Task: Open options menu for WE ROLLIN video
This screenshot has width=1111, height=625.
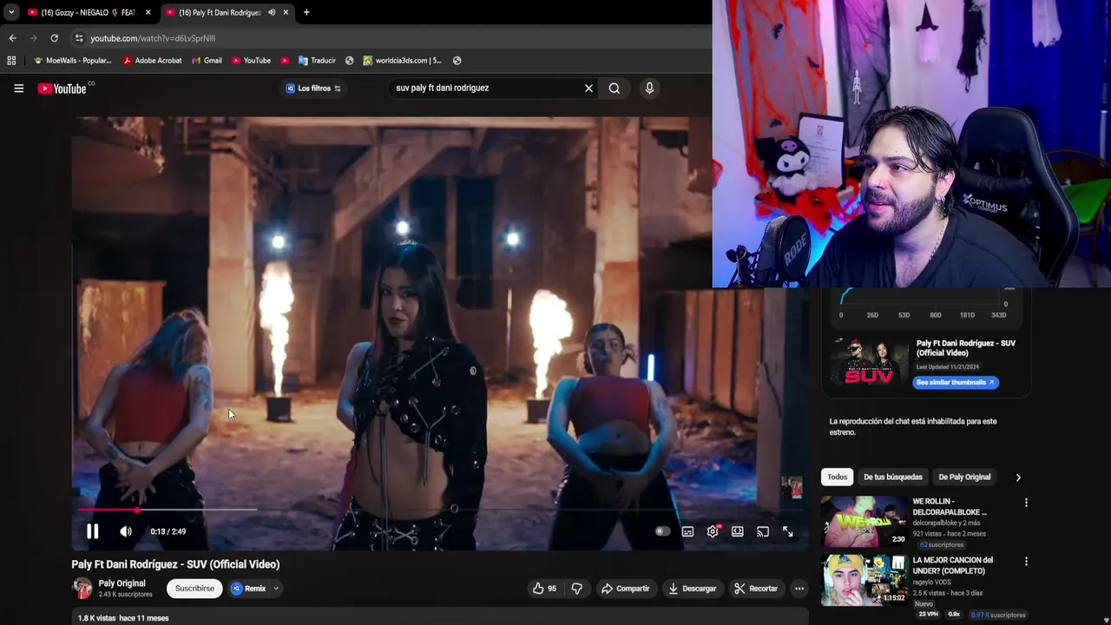Action: pyautogui.click(x=1026, y=503)
